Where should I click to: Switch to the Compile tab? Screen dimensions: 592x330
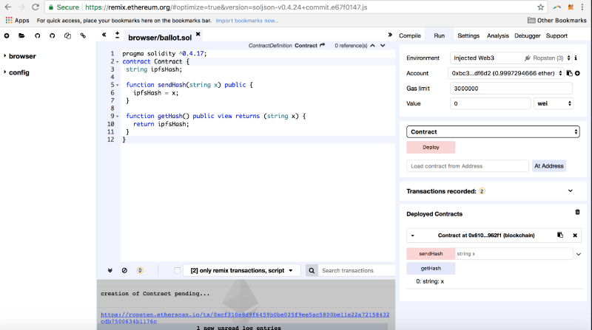(x=410, y=35)
